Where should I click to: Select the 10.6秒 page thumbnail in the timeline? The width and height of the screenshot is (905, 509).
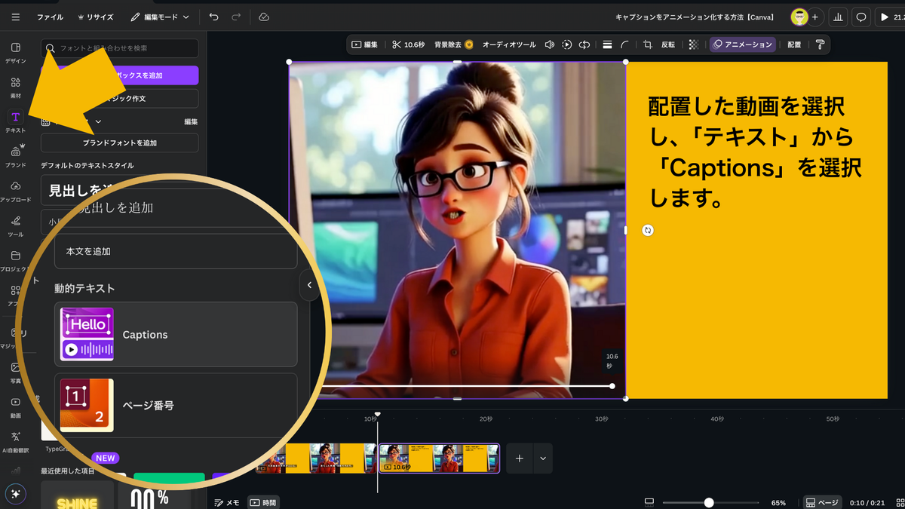(439, 458)
